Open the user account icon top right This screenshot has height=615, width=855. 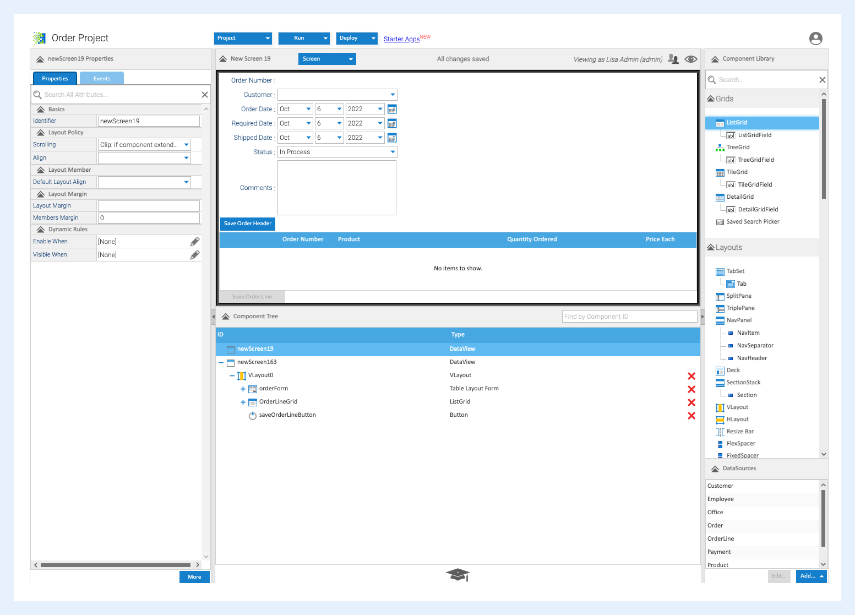815,38
